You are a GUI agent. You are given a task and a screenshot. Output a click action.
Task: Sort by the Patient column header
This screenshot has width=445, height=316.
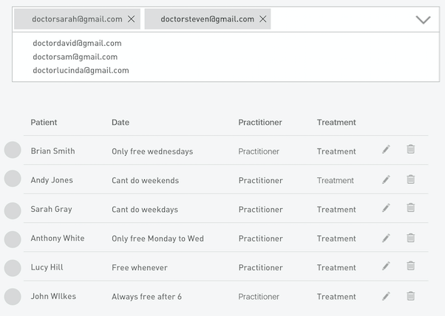pyautogui.click(x=44, y=122)
